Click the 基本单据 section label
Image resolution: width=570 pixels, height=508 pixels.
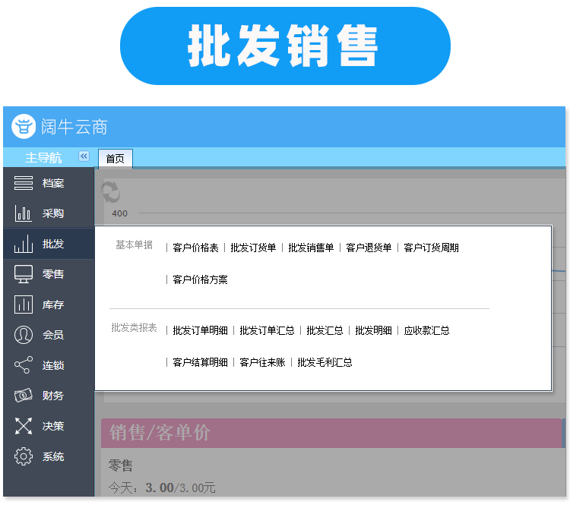click(x=134, y=245)
